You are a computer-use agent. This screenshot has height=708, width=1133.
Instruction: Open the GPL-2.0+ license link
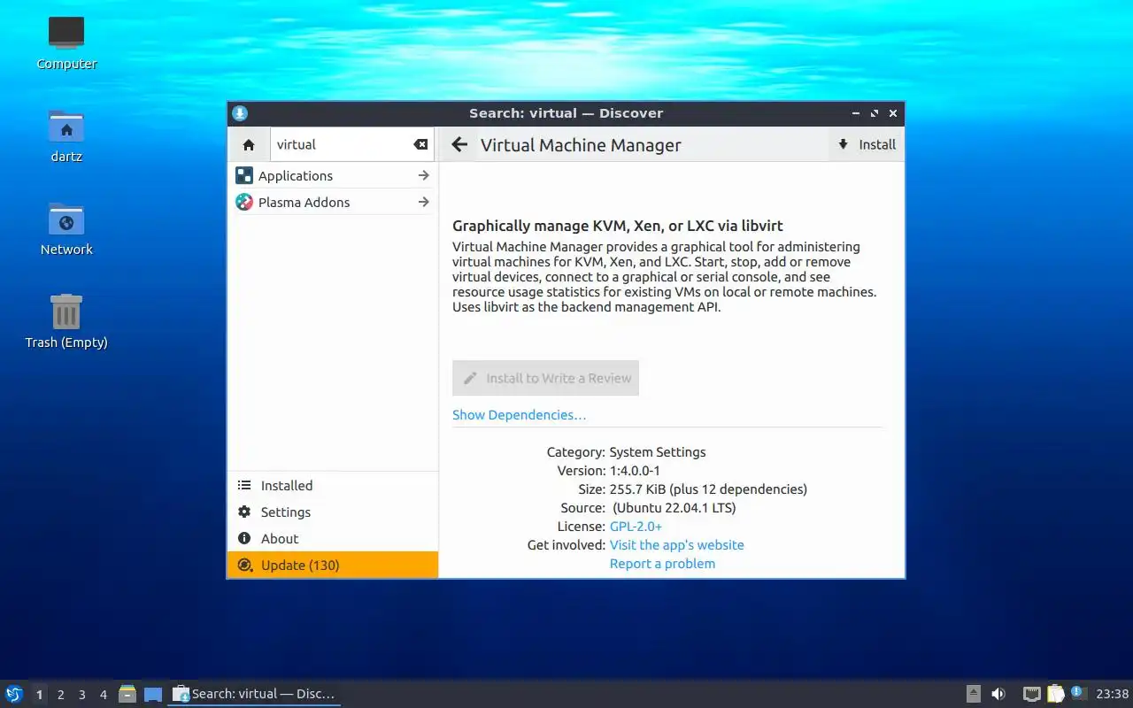636,527
